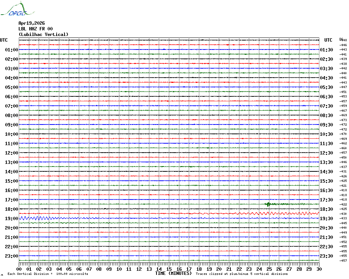Click the 01:00 hour label
The height and width of the screenshot is (279, 349).
[x=12, y=49]
